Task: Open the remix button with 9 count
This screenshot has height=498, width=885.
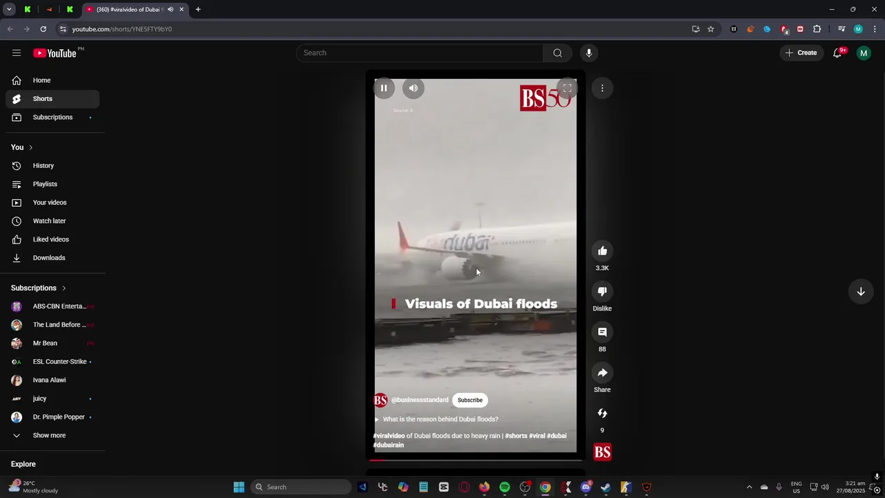Action: pyautogui.click(x=602, y=414)
